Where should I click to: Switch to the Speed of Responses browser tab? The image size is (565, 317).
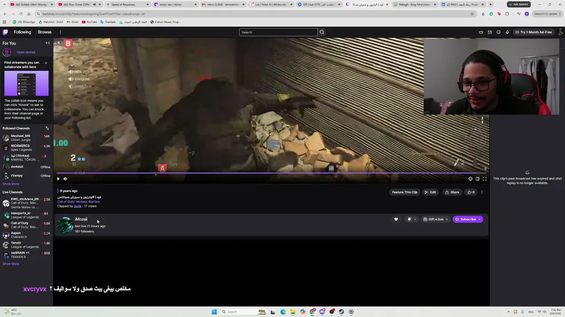click(127, 4)
